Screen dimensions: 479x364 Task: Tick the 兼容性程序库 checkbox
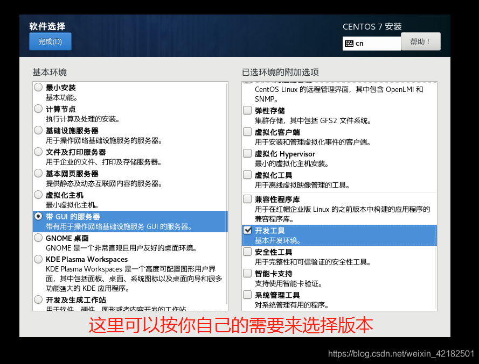(247, 199)
